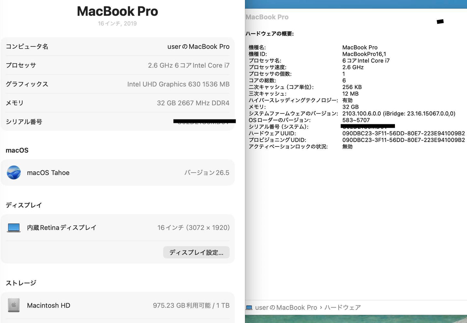The width and height of the screenshot is (467, 323).
Task: Click 'MacBookPro16,1' model ID value
Action: [x=364, y=54]
